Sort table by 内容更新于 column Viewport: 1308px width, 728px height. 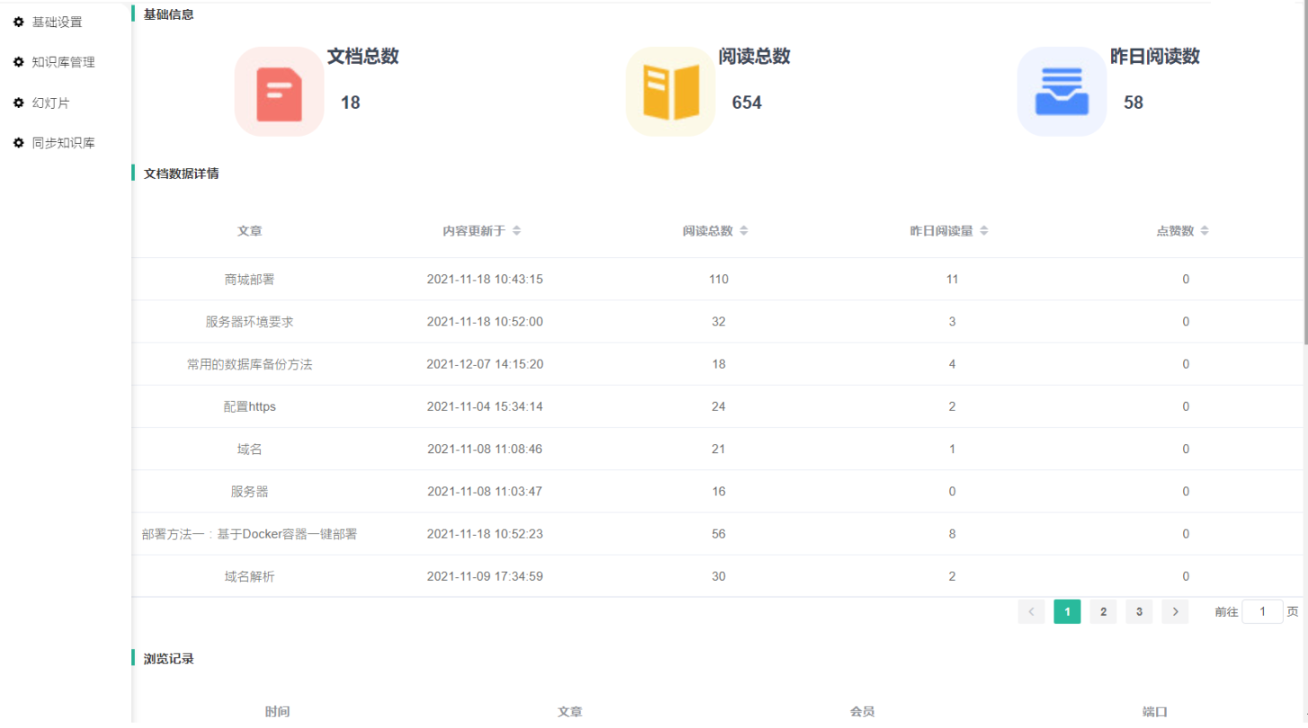[x=516, y=231]
